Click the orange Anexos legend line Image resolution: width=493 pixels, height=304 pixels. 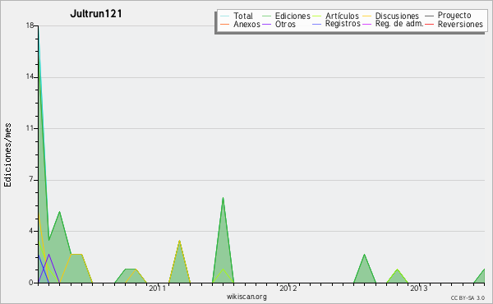pos(225,24)
